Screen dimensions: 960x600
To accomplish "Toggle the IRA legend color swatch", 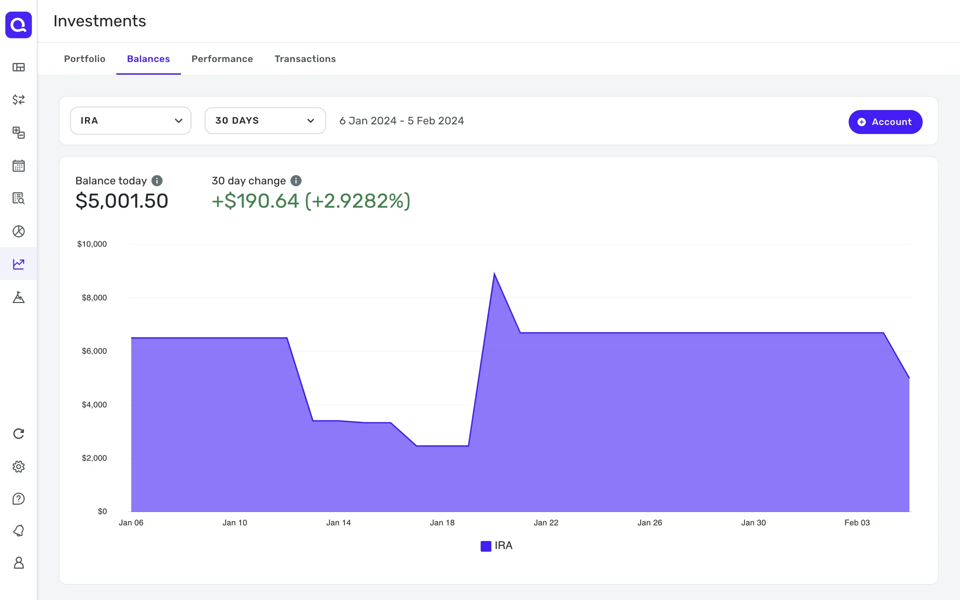I will tap(485, 546).
